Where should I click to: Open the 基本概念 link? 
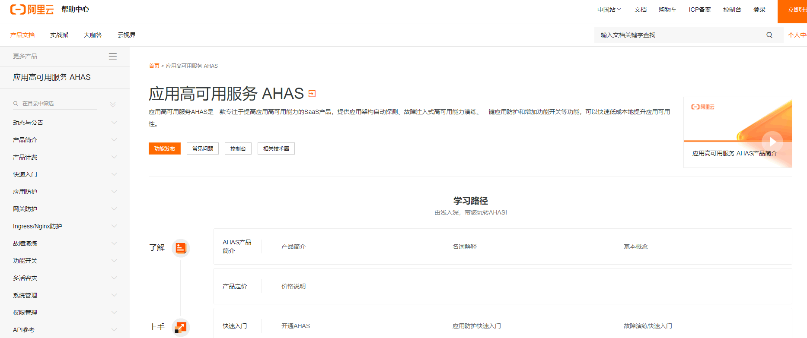[636, 246]
